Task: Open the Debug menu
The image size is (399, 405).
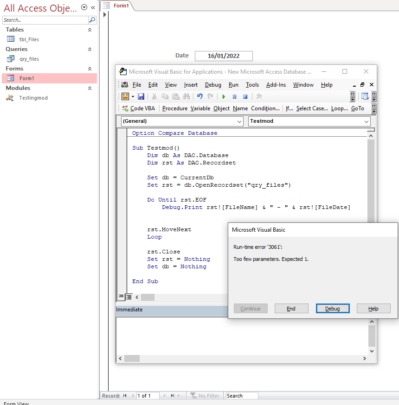Action: point(213,85)
